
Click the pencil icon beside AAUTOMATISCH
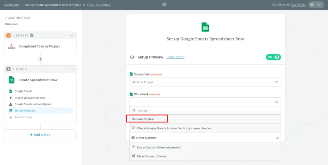[x=6, y=18]
